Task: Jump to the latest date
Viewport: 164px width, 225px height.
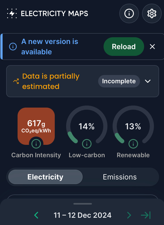Action: pos(146,215)
